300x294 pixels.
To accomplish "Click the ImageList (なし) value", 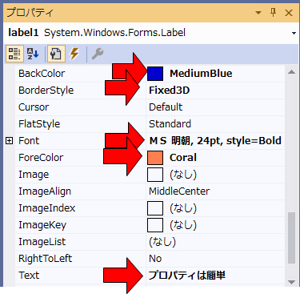I will [162, 242].
